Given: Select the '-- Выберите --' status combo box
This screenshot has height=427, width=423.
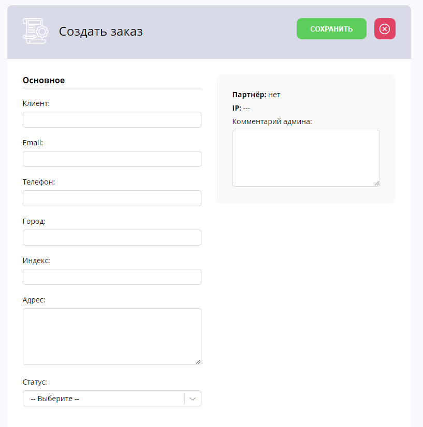Looking at the screenshot, I should click(x=112, y=399).
